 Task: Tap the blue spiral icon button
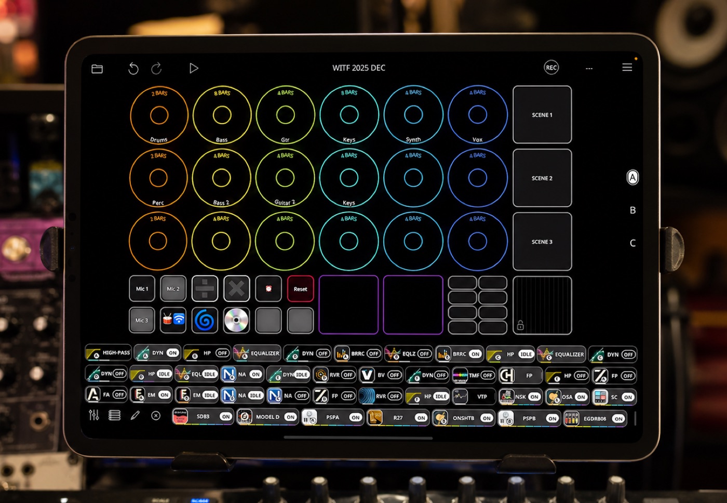tap(205, 320)
